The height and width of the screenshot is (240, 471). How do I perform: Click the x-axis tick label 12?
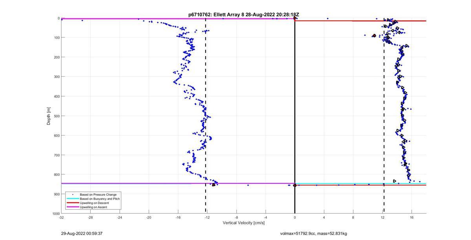382,217
